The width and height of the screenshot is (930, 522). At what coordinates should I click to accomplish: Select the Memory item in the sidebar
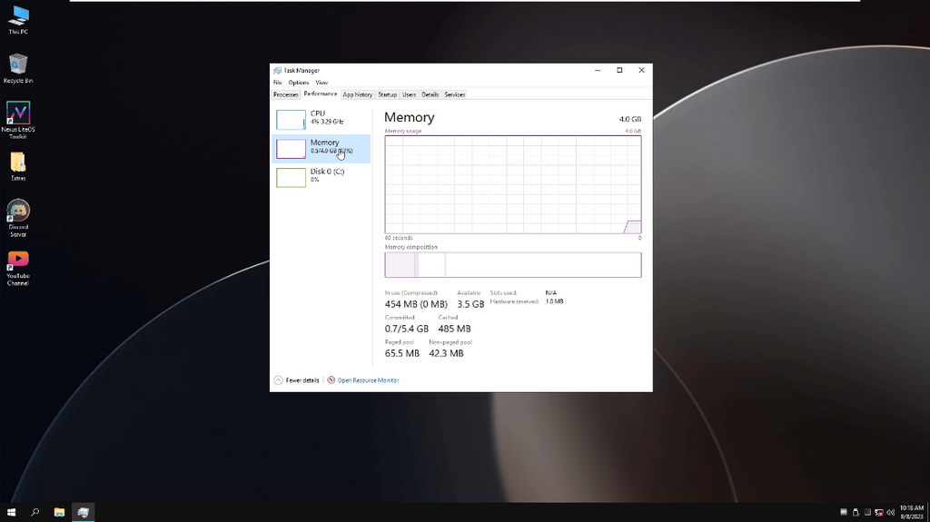[x=321, y=148]
